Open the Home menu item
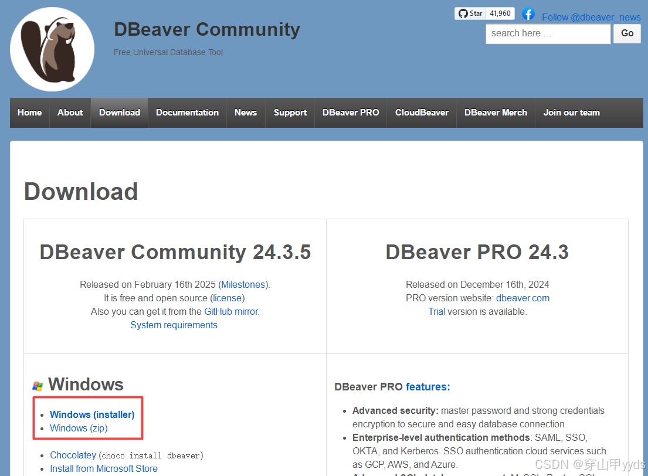The width and height of the screenshot is (648, 476). point(30,113)
